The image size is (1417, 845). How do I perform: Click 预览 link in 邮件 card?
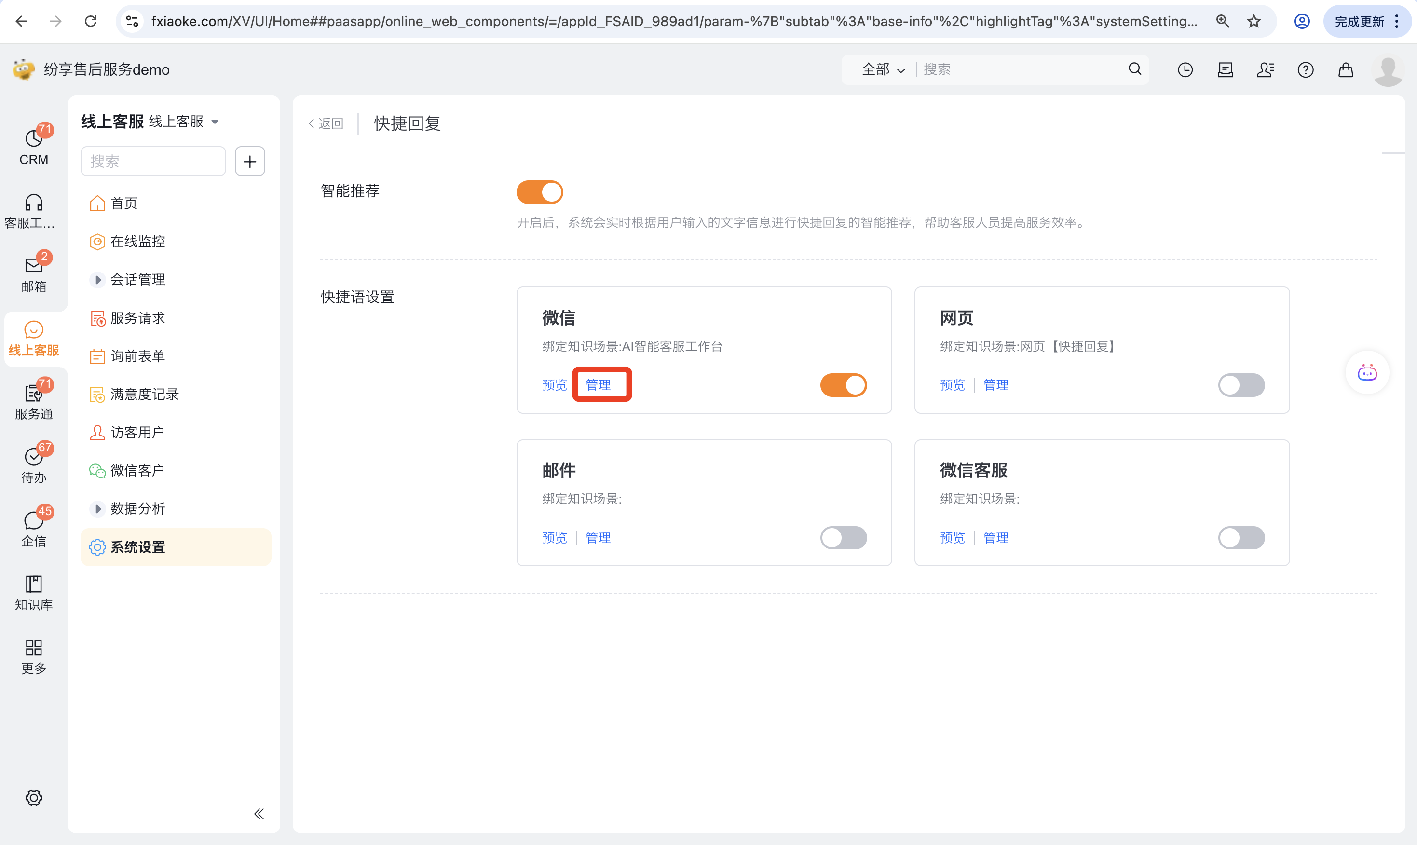(x=554, y=537)
